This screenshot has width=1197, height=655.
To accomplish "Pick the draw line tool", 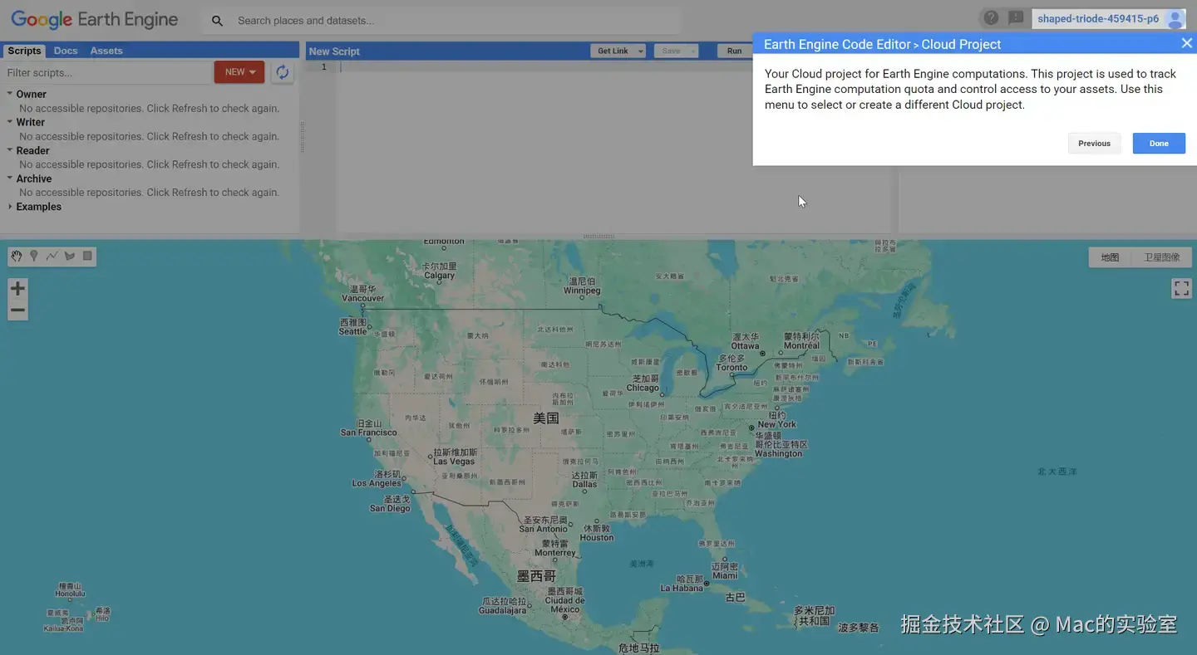I will [52, 257].
